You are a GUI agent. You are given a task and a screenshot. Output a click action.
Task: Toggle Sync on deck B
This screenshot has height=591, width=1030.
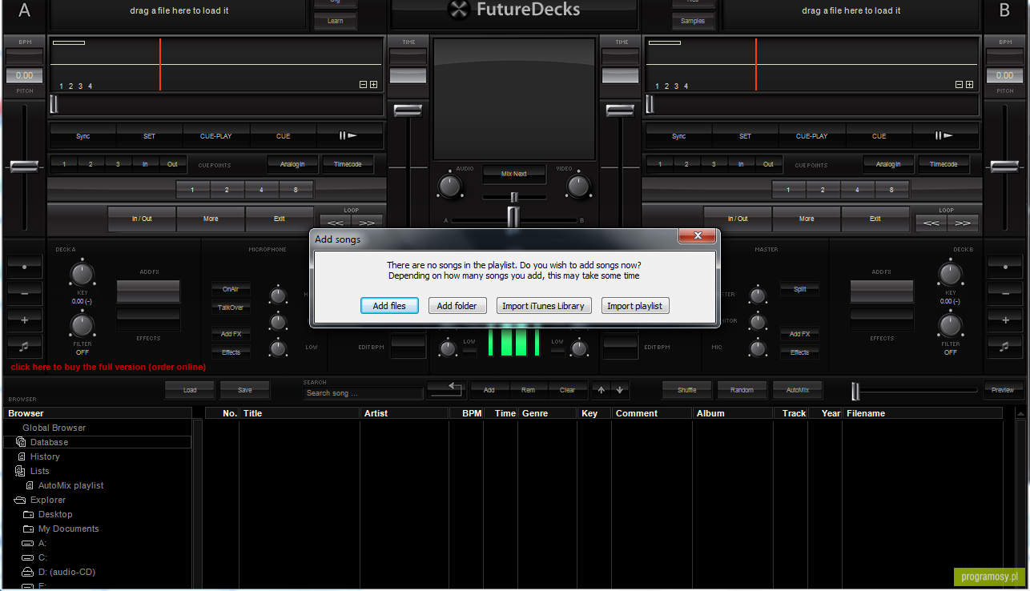pos(678,136)
